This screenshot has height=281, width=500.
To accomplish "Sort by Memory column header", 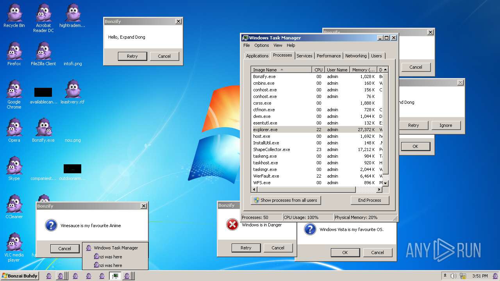I will pos(363,70).
